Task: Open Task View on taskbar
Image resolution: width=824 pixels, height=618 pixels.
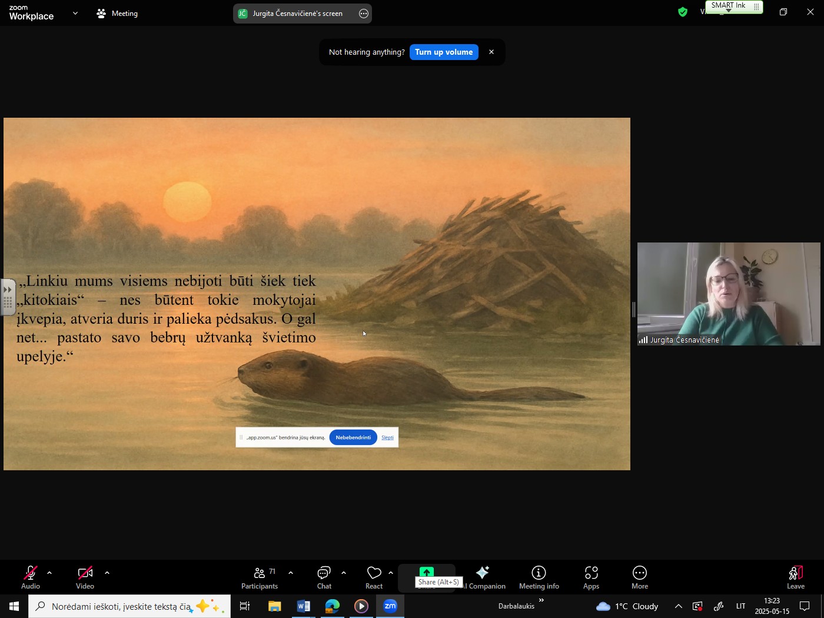Action: tap(245, 606)
